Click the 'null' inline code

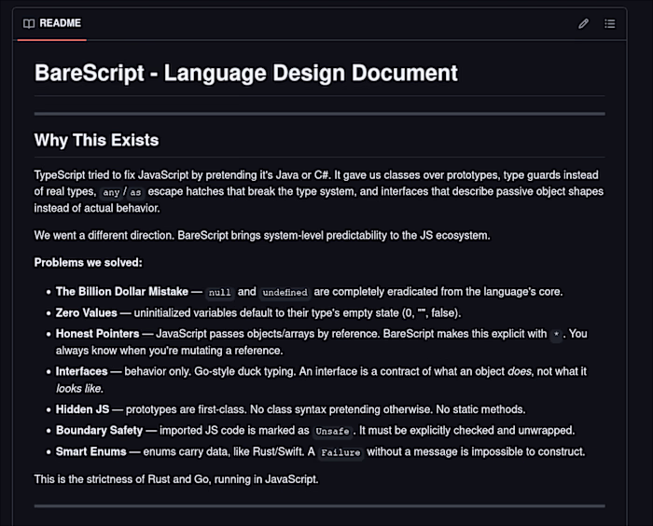[219, 292]
